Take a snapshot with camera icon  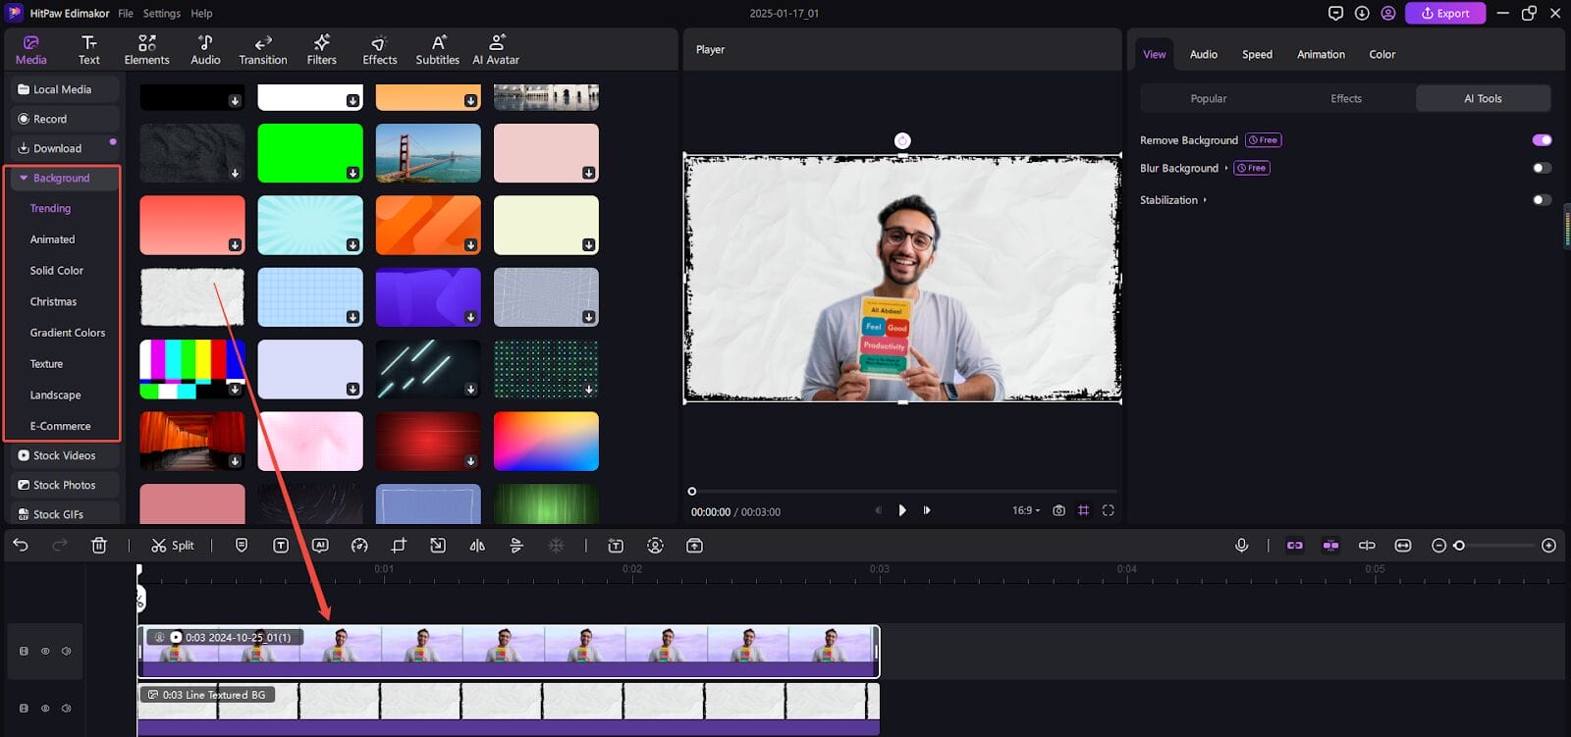1058,510
